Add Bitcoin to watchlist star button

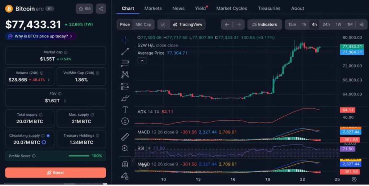click(x=84, y=9)
